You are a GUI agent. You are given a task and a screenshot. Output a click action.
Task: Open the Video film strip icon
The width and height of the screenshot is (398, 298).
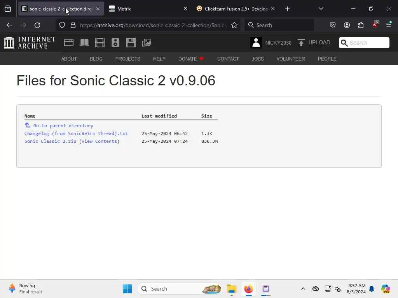[100, 43]
